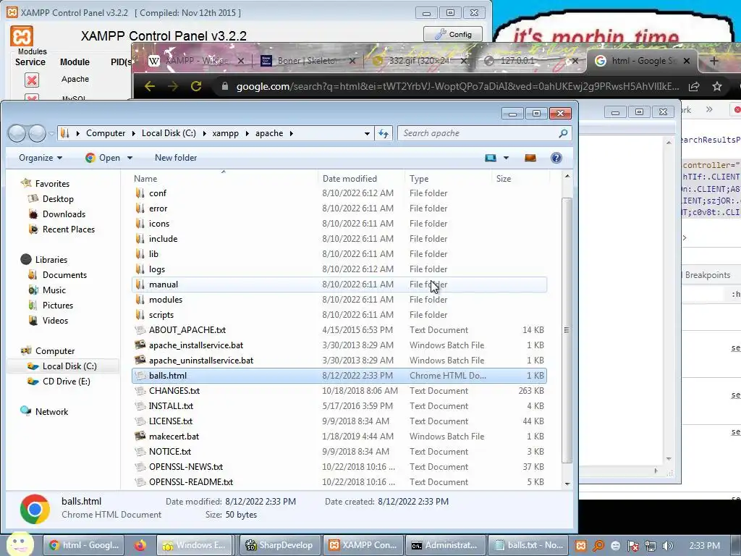This screenshot has height=556, width=741.
Task: Expand the Open button dropdown arrow
Action: 130,158
